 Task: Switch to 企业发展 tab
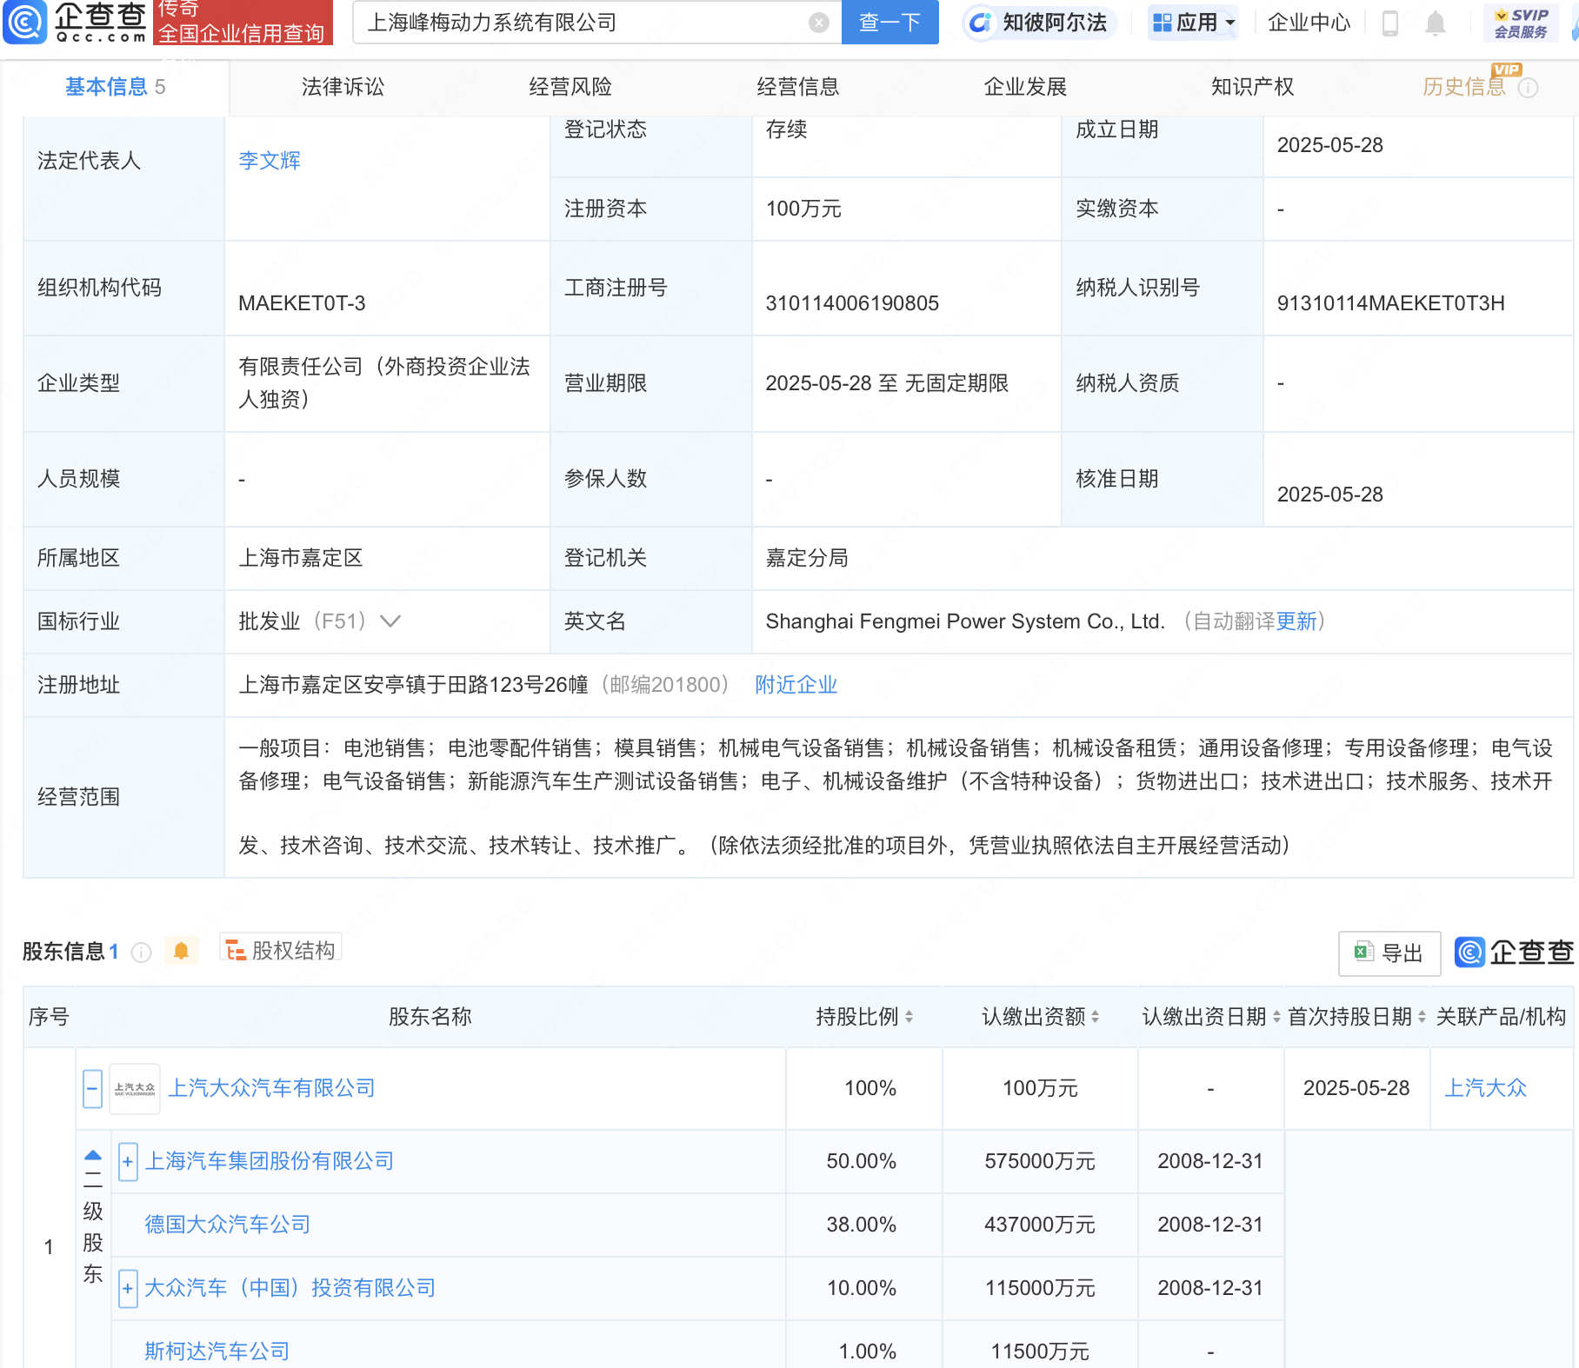click(x=1025, y=87)
